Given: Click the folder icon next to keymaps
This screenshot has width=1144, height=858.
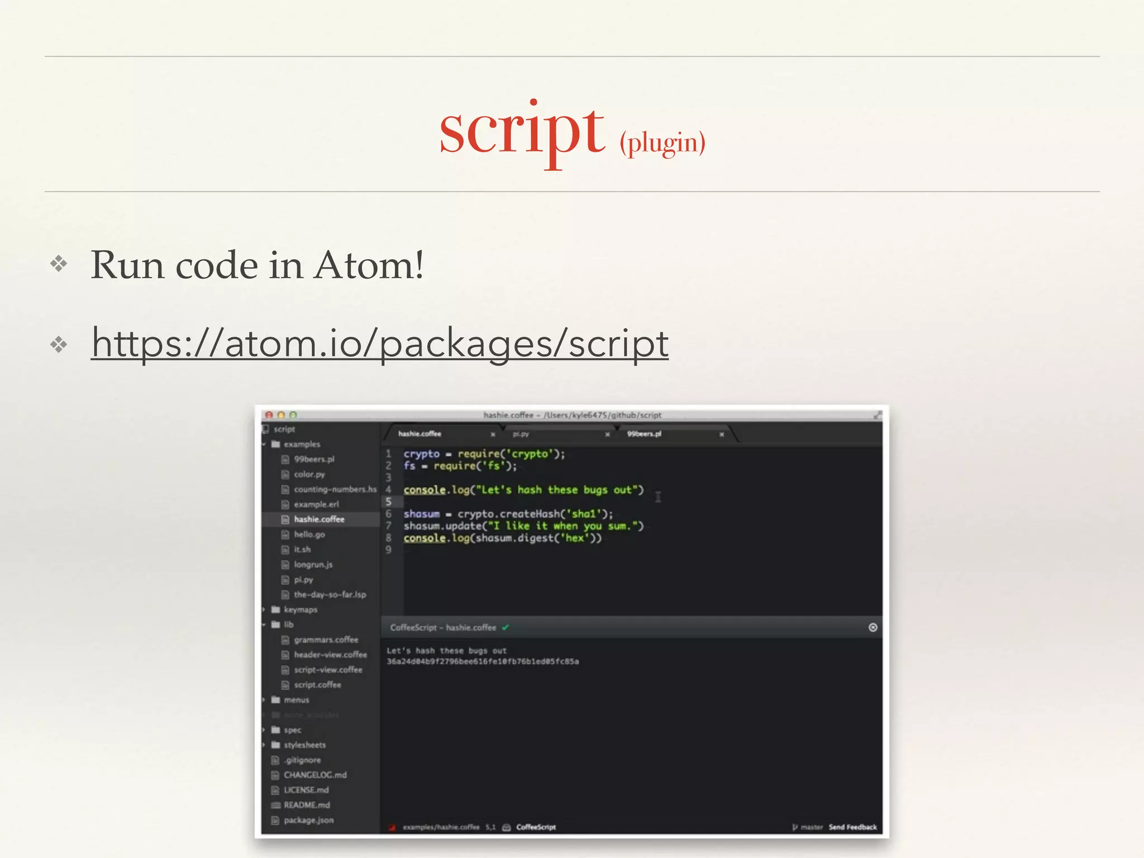Looking at the screenshot, I should [x=275, y=609].
